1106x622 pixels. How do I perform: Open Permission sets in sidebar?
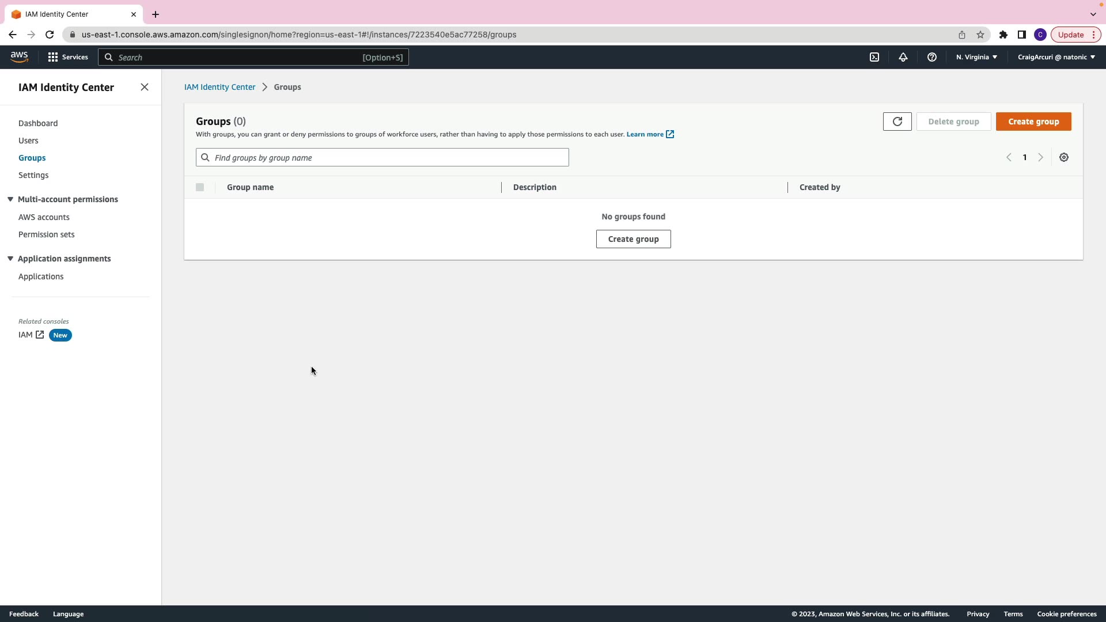[46, 234]
